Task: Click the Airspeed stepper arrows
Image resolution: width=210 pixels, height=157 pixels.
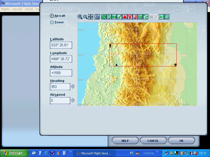Action: click(73, 100)
